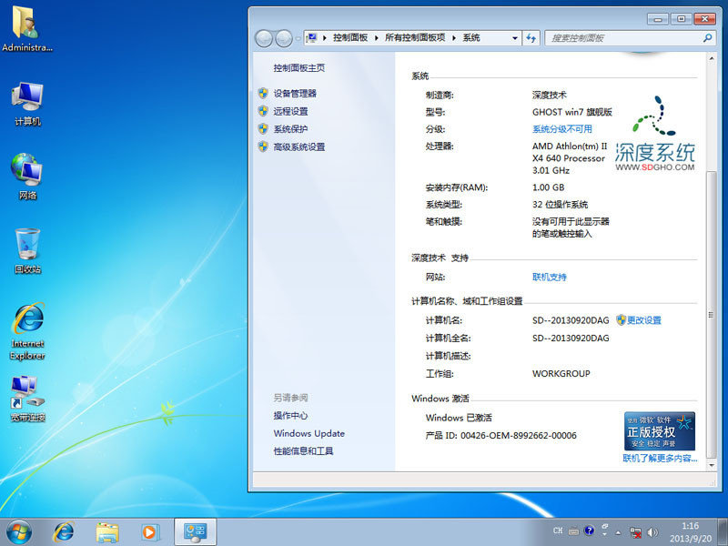This screenshot has width=728, height=546.
Task: Refresh the control panel address bar
Action: point(531,38)
